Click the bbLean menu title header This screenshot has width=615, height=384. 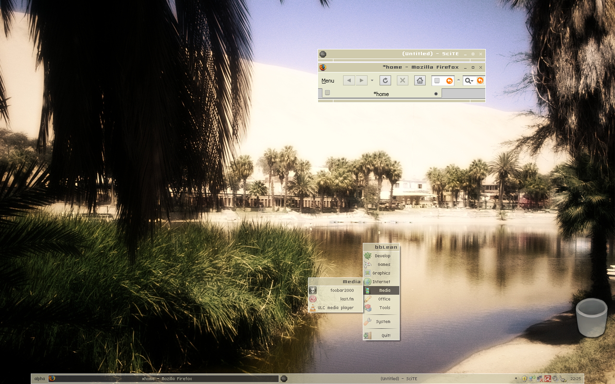click(x=381, y=247)
